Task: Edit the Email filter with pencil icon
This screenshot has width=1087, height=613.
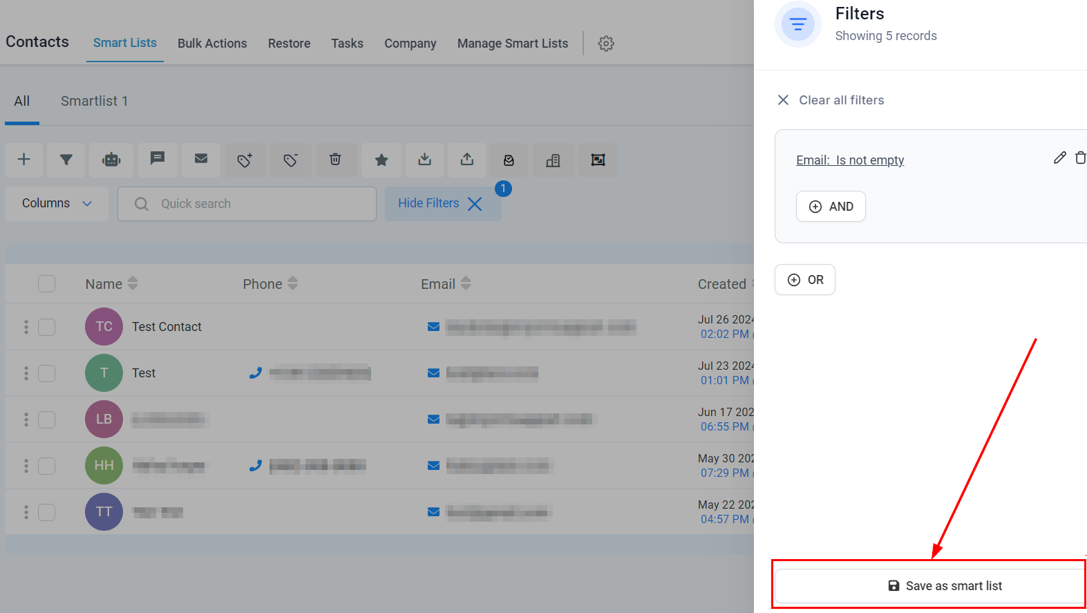Action: 1059,158
